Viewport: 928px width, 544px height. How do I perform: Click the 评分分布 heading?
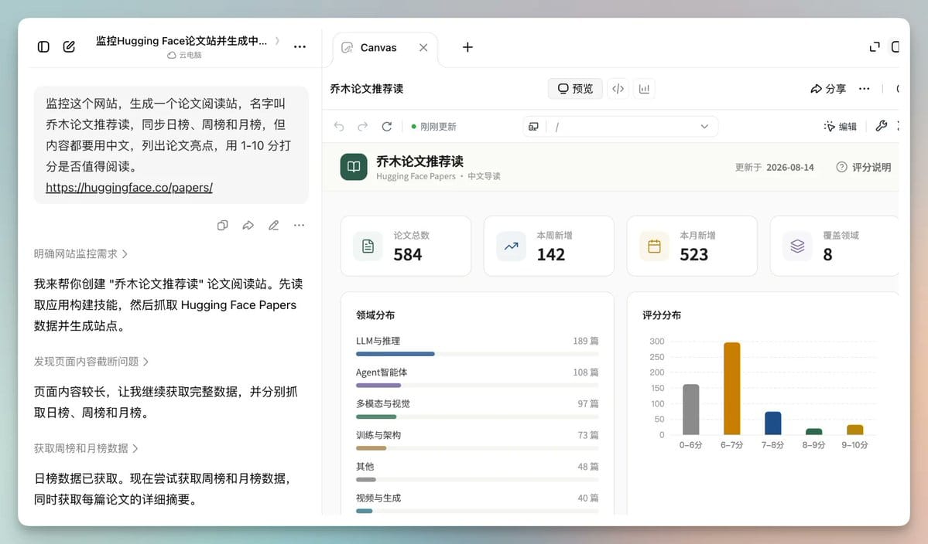661,314
